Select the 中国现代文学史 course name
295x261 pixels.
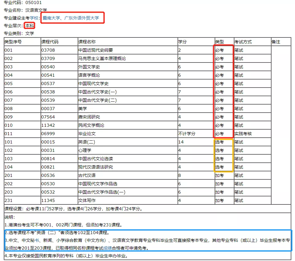click(93, 83)
